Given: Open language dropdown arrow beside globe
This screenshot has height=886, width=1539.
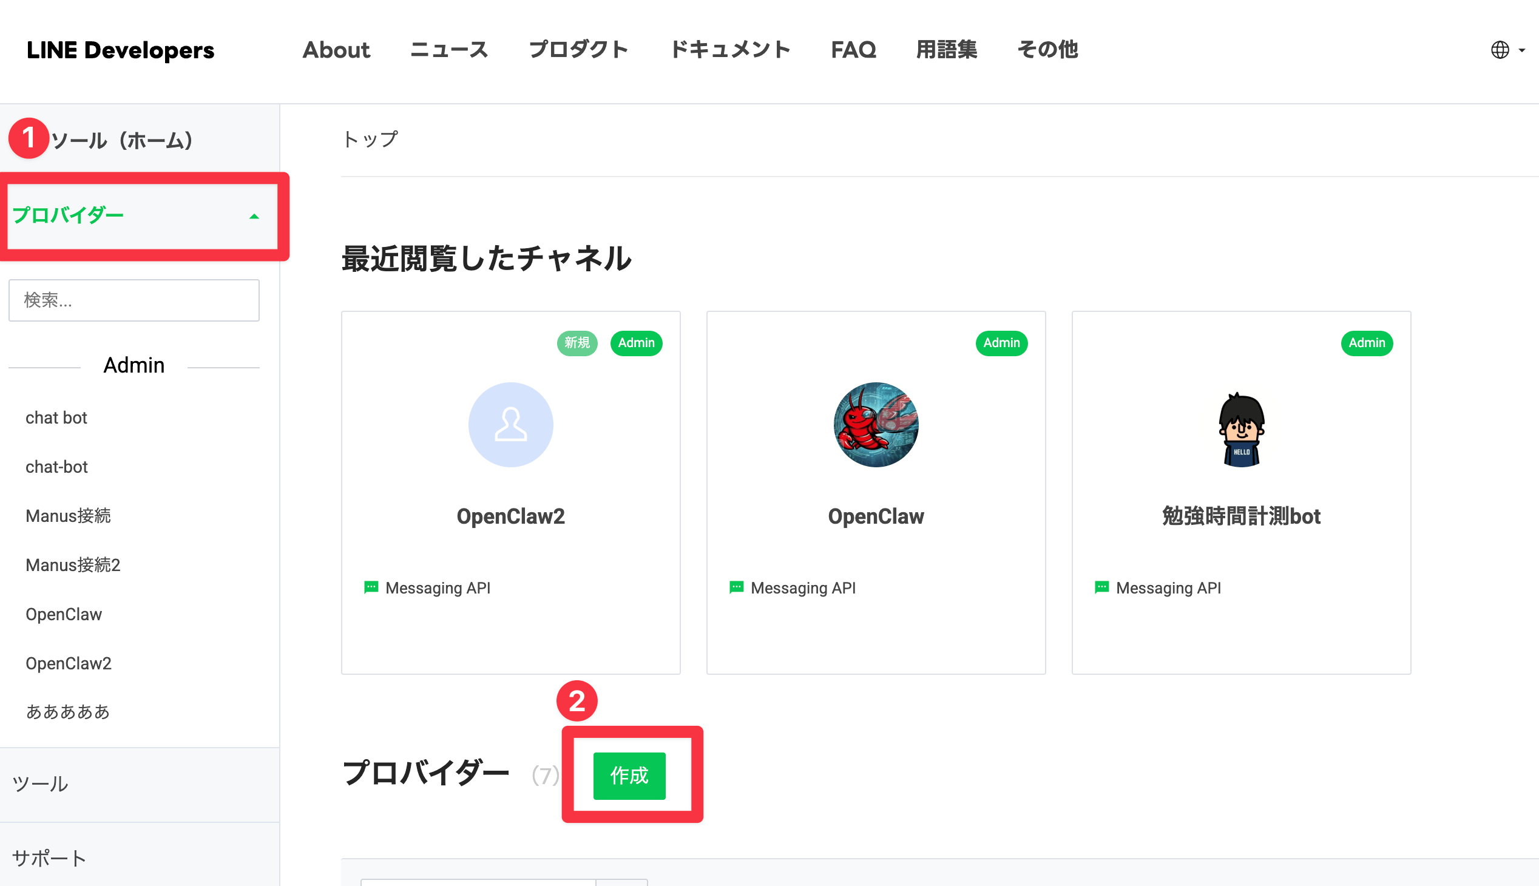Looking at the screenshot, I should click(x=1522, y=50).
